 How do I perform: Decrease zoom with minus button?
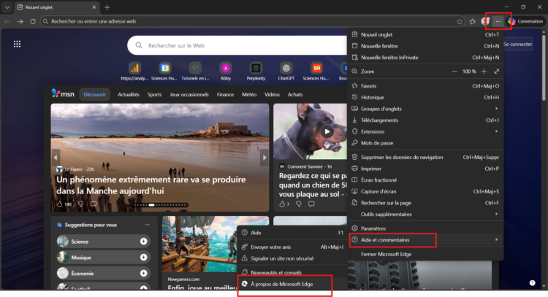tap(454, 72)
